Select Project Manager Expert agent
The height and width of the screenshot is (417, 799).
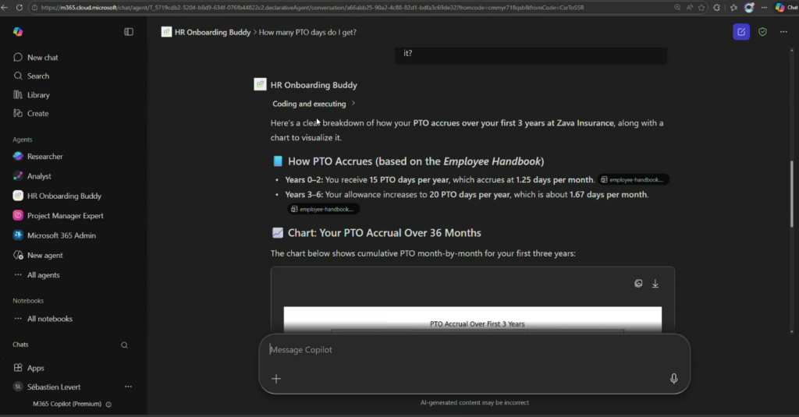click(x=65, y=216)
